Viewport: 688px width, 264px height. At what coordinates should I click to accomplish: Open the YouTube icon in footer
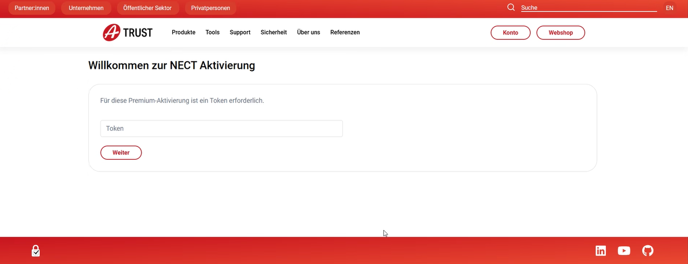pos(624,251)
